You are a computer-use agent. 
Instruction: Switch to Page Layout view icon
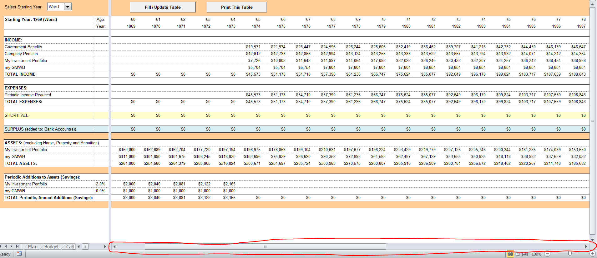click(518, 254)
